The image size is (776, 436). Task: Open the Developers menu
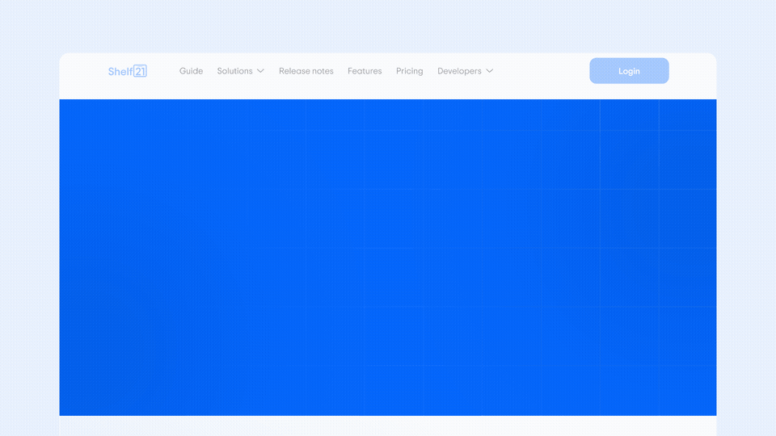(x=459, y=71)
